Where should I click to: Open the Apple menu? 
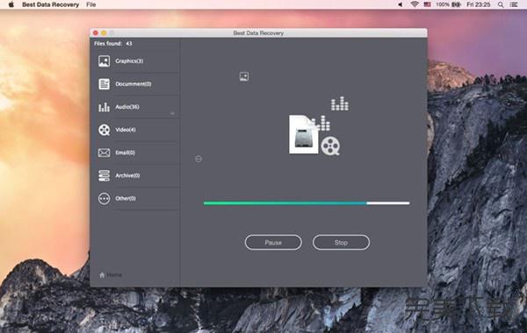click(11, 4)
